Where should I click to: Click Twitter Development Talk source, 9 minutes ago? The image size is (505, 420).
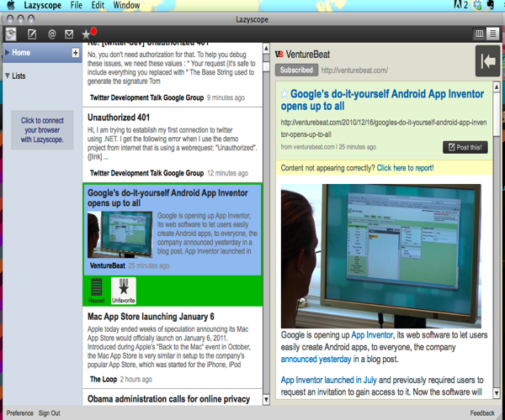pos(146,97)
